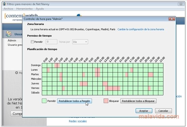Click the Martes 21:00 blocked cell

pos(151,75)
